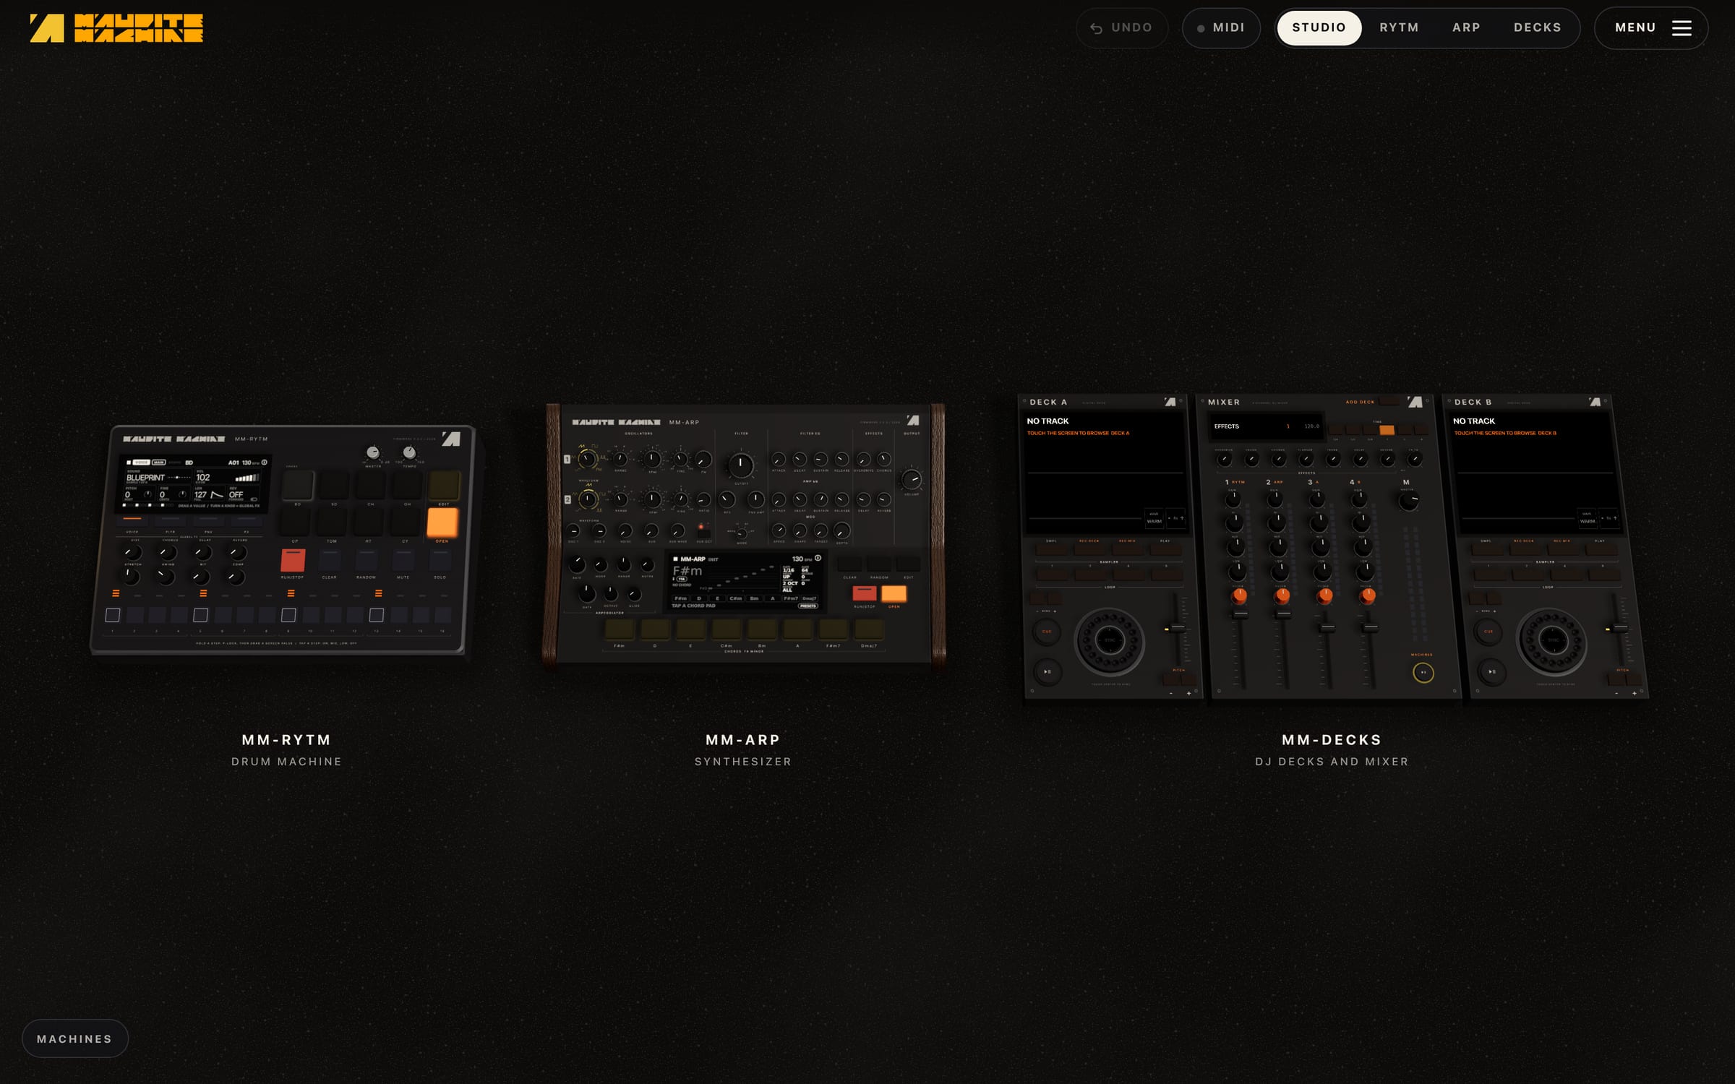Toggle the MIDI indicator button
Screen dimensions: 1735x1084
pos(1221,28)
